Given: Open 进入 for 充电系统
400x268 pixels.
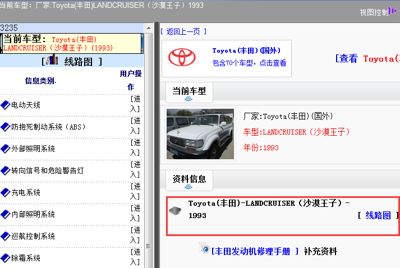Looking at the screenshot, I should 135,192.
